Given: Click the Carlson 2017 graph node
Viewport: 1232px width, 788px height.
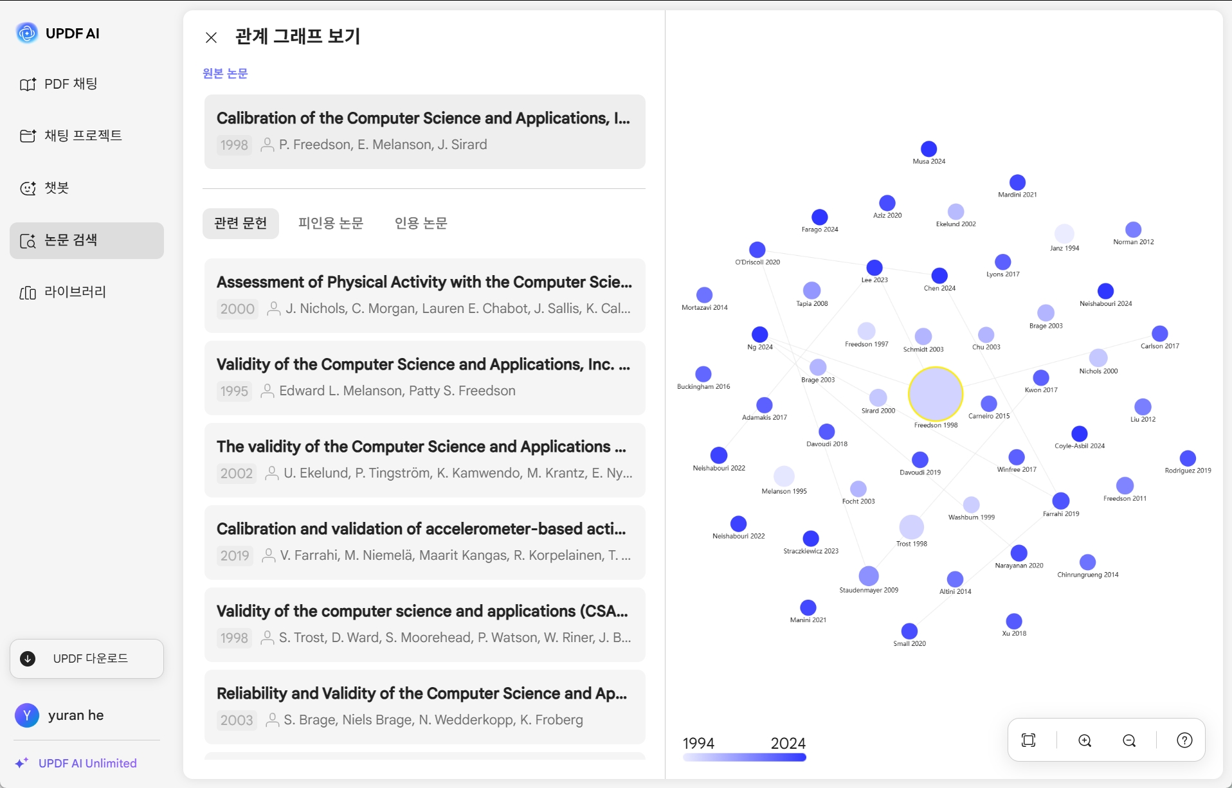Looking at the screenshot, I should point(1160,334).
